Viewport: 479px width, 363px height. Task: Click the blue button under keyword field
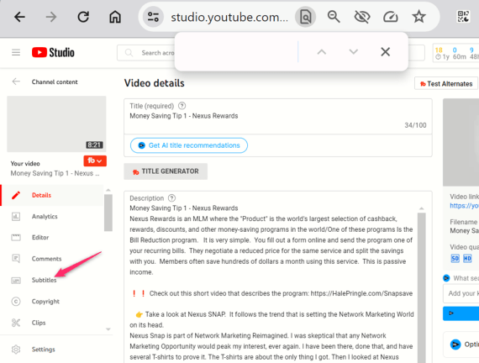click(461, 313)
